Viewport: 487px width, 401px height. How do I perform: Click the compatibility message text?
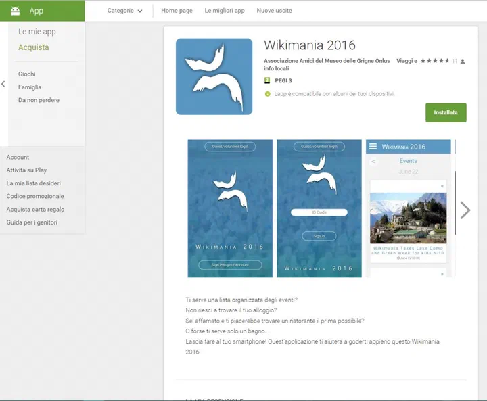pyautogui.click(x=334, y=94)
